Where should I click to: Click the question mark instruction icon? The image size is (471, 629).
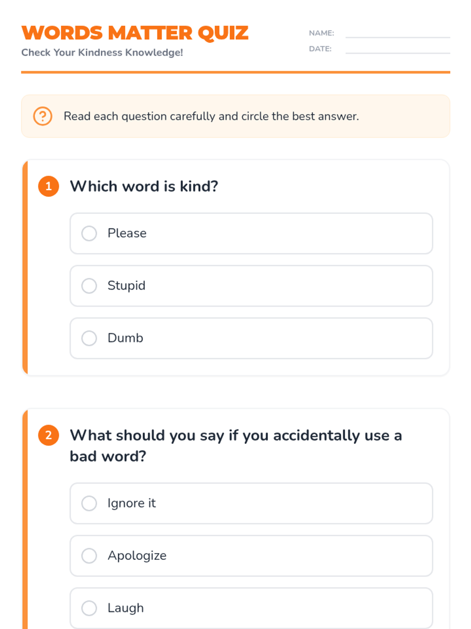42,116
